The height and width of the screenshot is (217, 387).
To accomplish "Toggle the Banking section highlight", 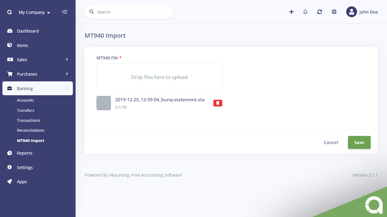I will [x=25, y=88].
